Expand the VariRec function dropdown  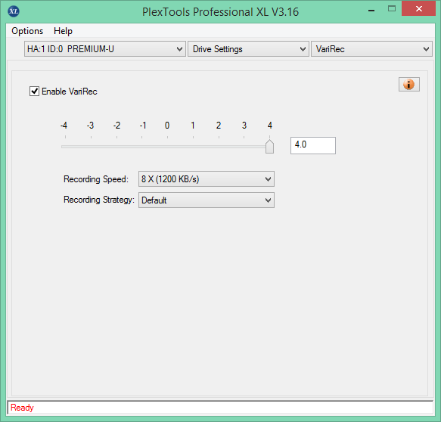(x=371, y=49)
